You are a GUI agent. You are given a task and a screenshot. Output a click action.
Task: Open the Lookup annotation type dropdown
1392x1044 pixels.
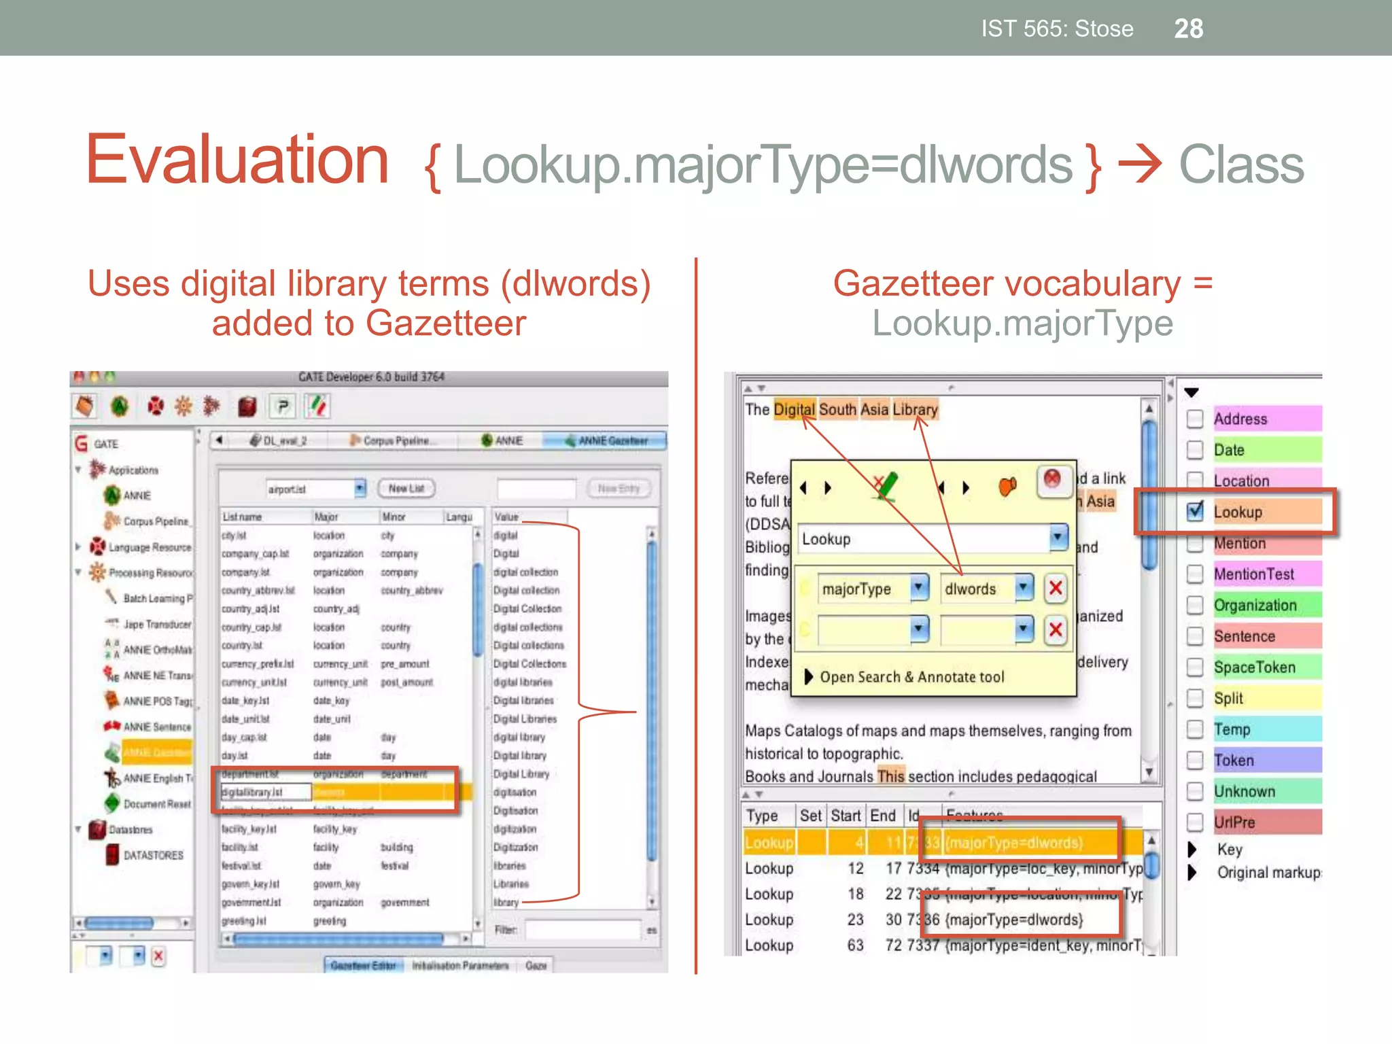pyautogui.click(x=1058, y=538)
